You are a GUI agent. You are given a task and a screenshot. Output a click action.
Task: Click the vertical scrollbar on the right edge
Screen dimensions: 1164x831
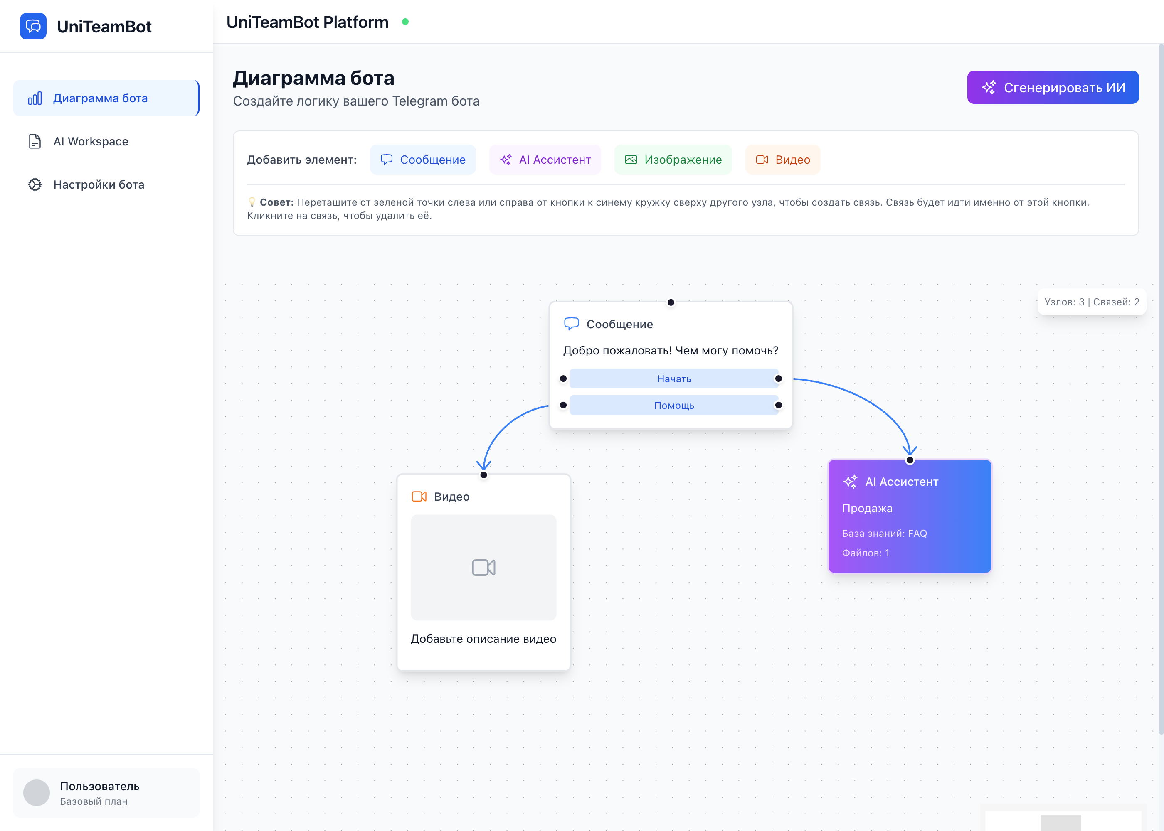[x=1160, y=389]
